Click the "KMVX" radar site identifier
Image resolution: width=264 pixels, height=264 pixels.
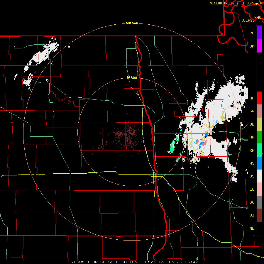pos(151,262)
